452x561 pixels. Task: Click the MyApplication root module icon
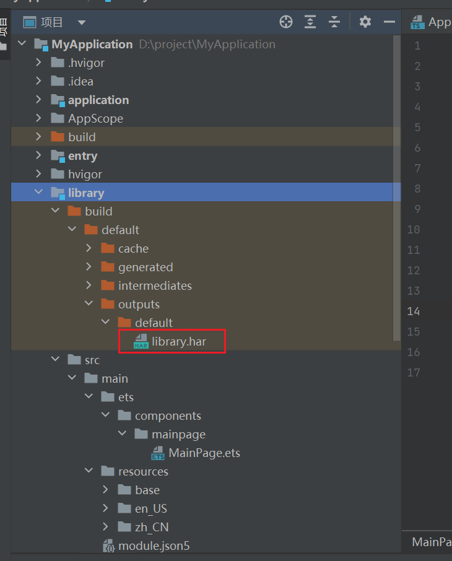pos(41,44)
